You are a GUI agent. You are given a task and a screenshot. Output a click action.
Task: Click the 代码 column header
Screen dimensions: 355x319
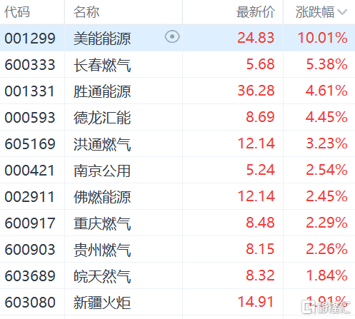pos(17,12)
